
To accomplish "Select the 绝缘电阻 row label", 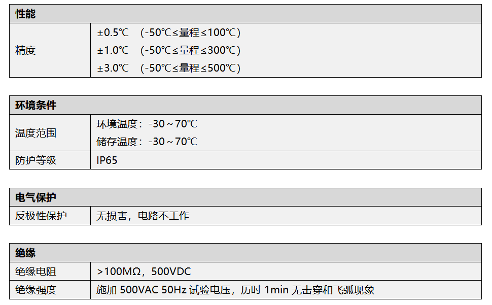I will (x=36, y=272).
